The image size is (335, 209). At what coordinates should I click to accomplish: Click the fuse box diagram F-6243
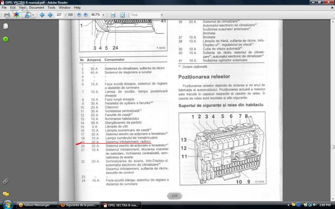tap(123, 36)
